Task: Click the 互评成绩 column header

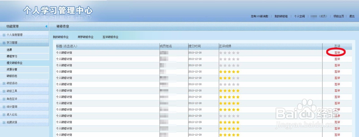Action: click(225, 46)
